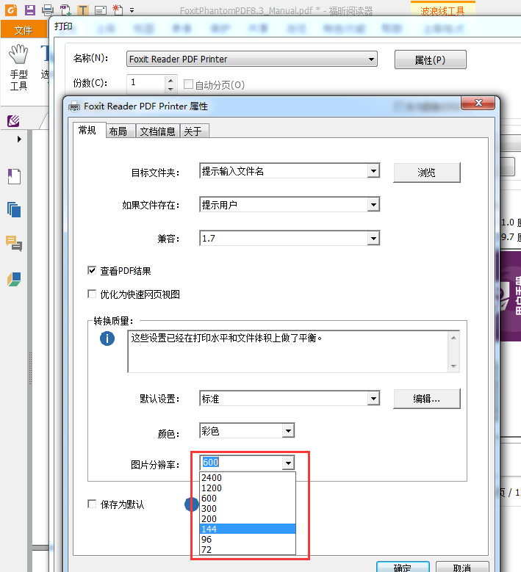Increase copies with up arrow
Viewport: 521px width, 572px height.
click(x=170, y=79)
